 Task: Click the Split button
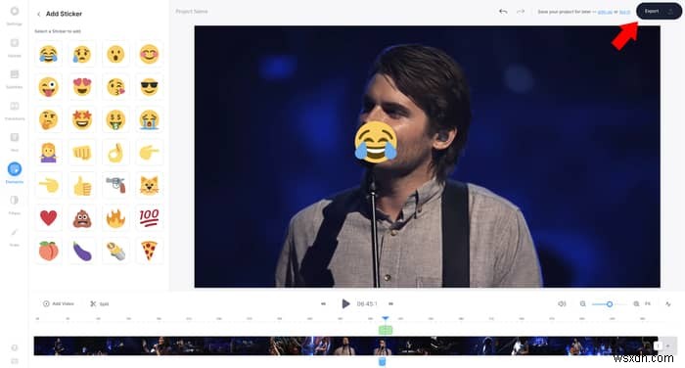100,303
